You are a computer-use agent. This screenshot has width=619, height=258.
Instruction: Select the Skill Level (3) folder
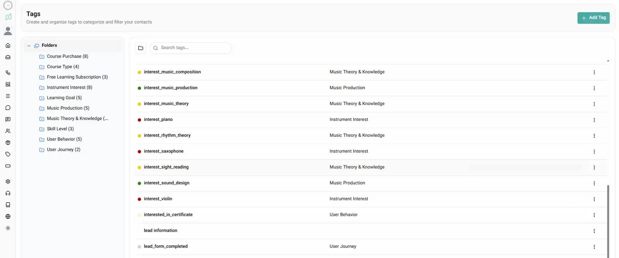click(56, 129)
